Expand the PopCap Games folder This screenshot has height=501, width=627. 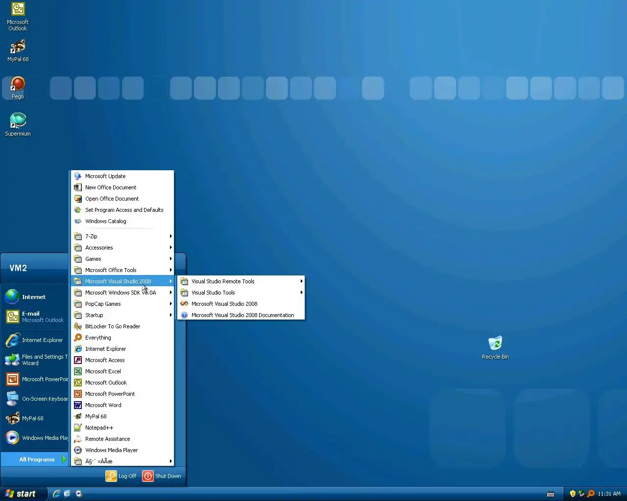point(122,304)
